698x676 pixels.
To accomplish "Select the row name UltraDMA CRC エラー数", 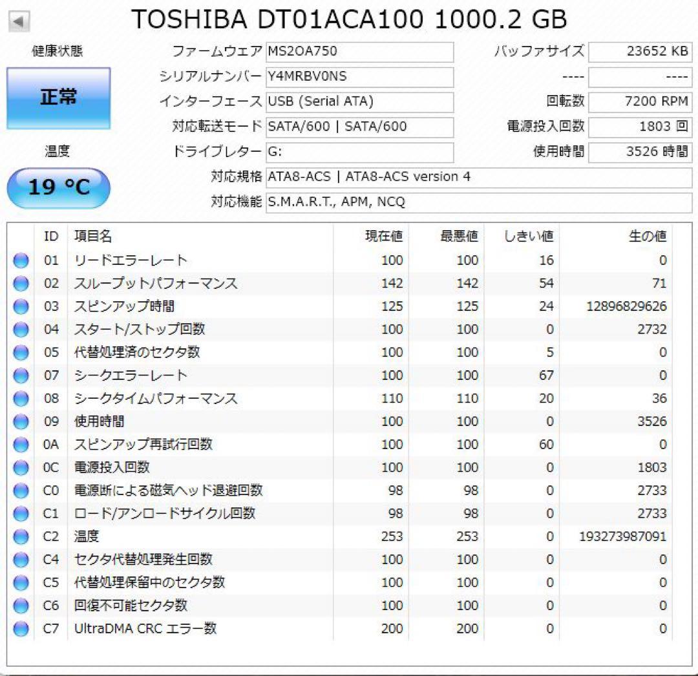I will [145, 629].
